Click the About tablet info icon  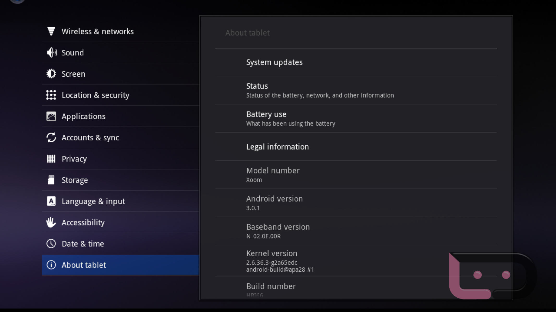tap(51, 265)
